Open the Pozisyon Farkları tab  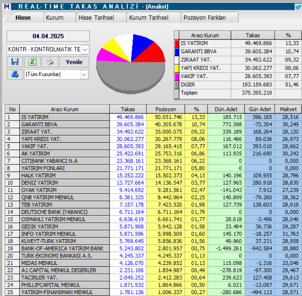point(209,18)
